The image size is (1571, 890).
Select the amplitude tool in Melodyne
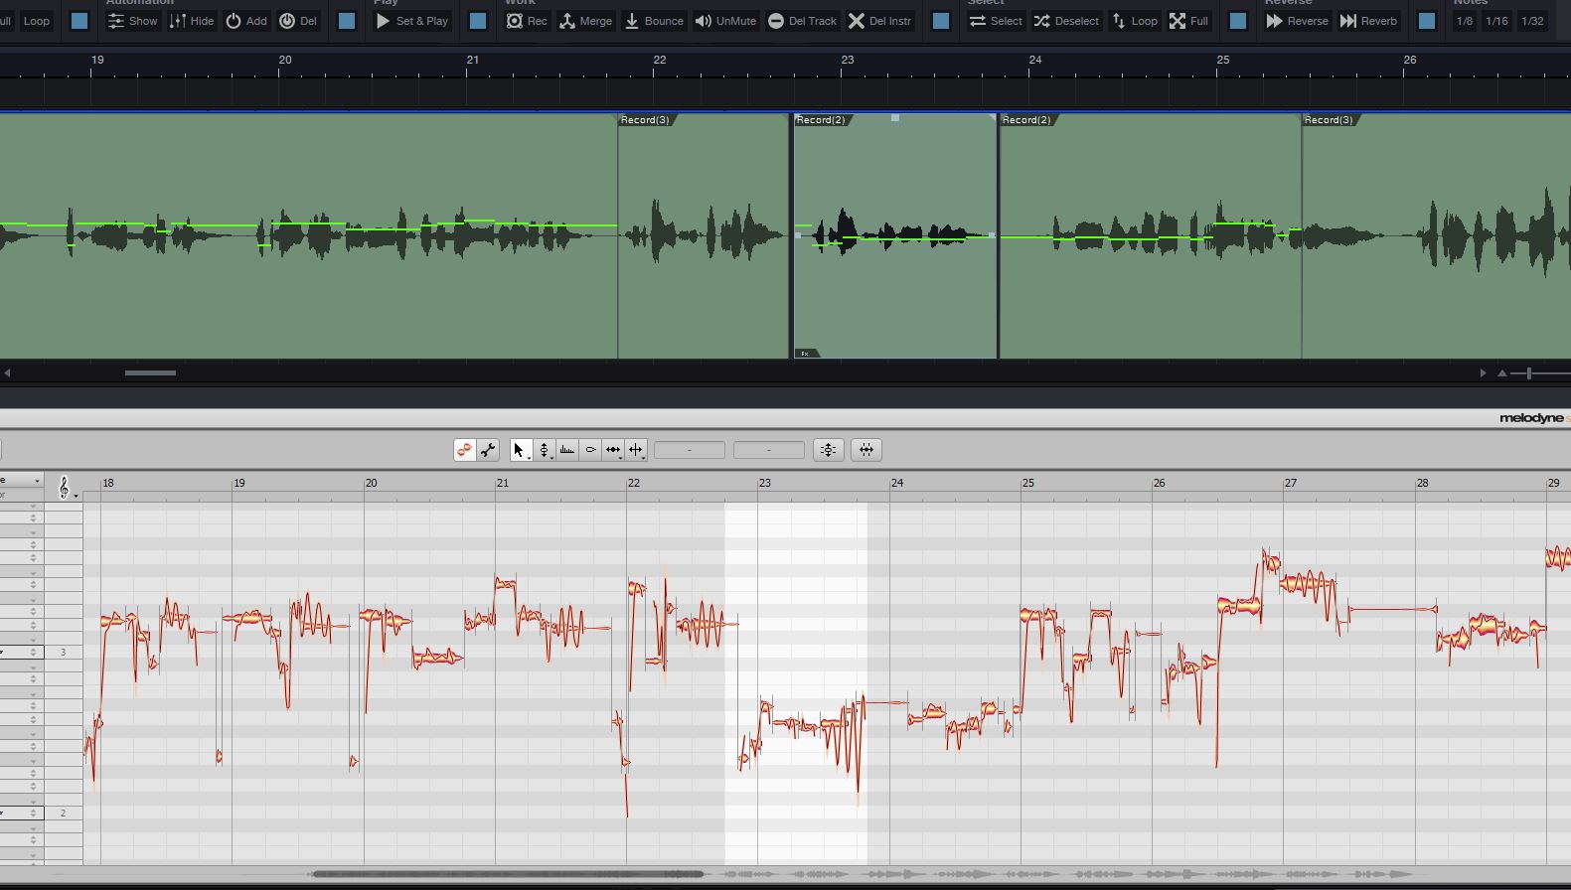click(590, 450)
